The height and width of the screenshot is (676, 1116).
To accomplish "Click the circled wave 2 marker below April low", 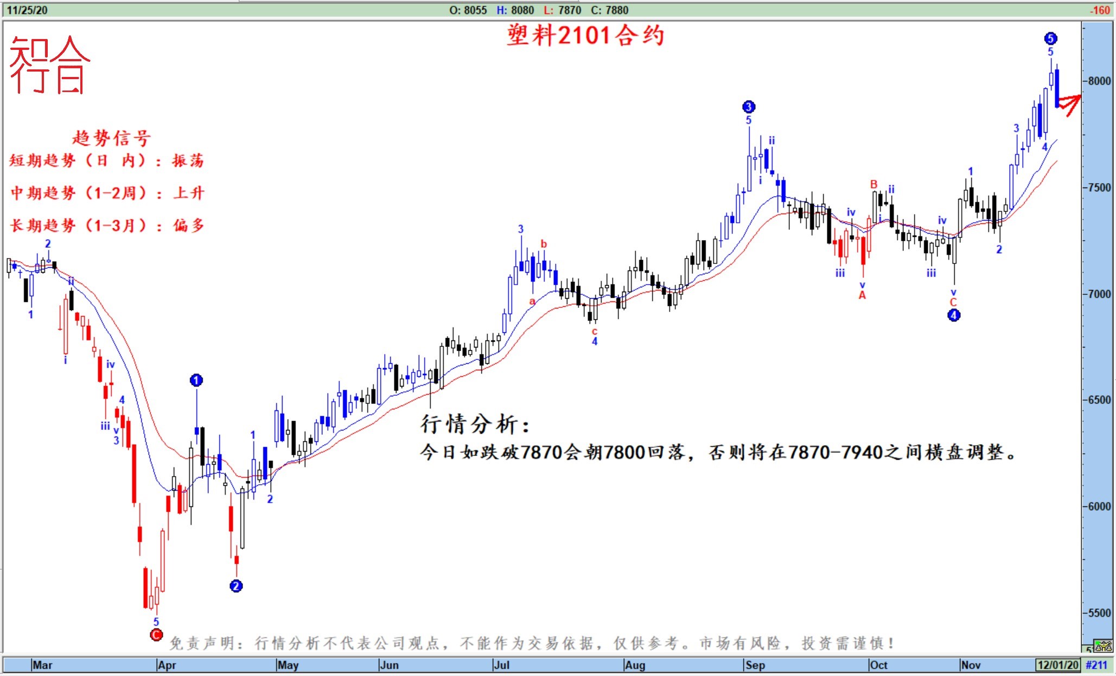I will point(236,586).
